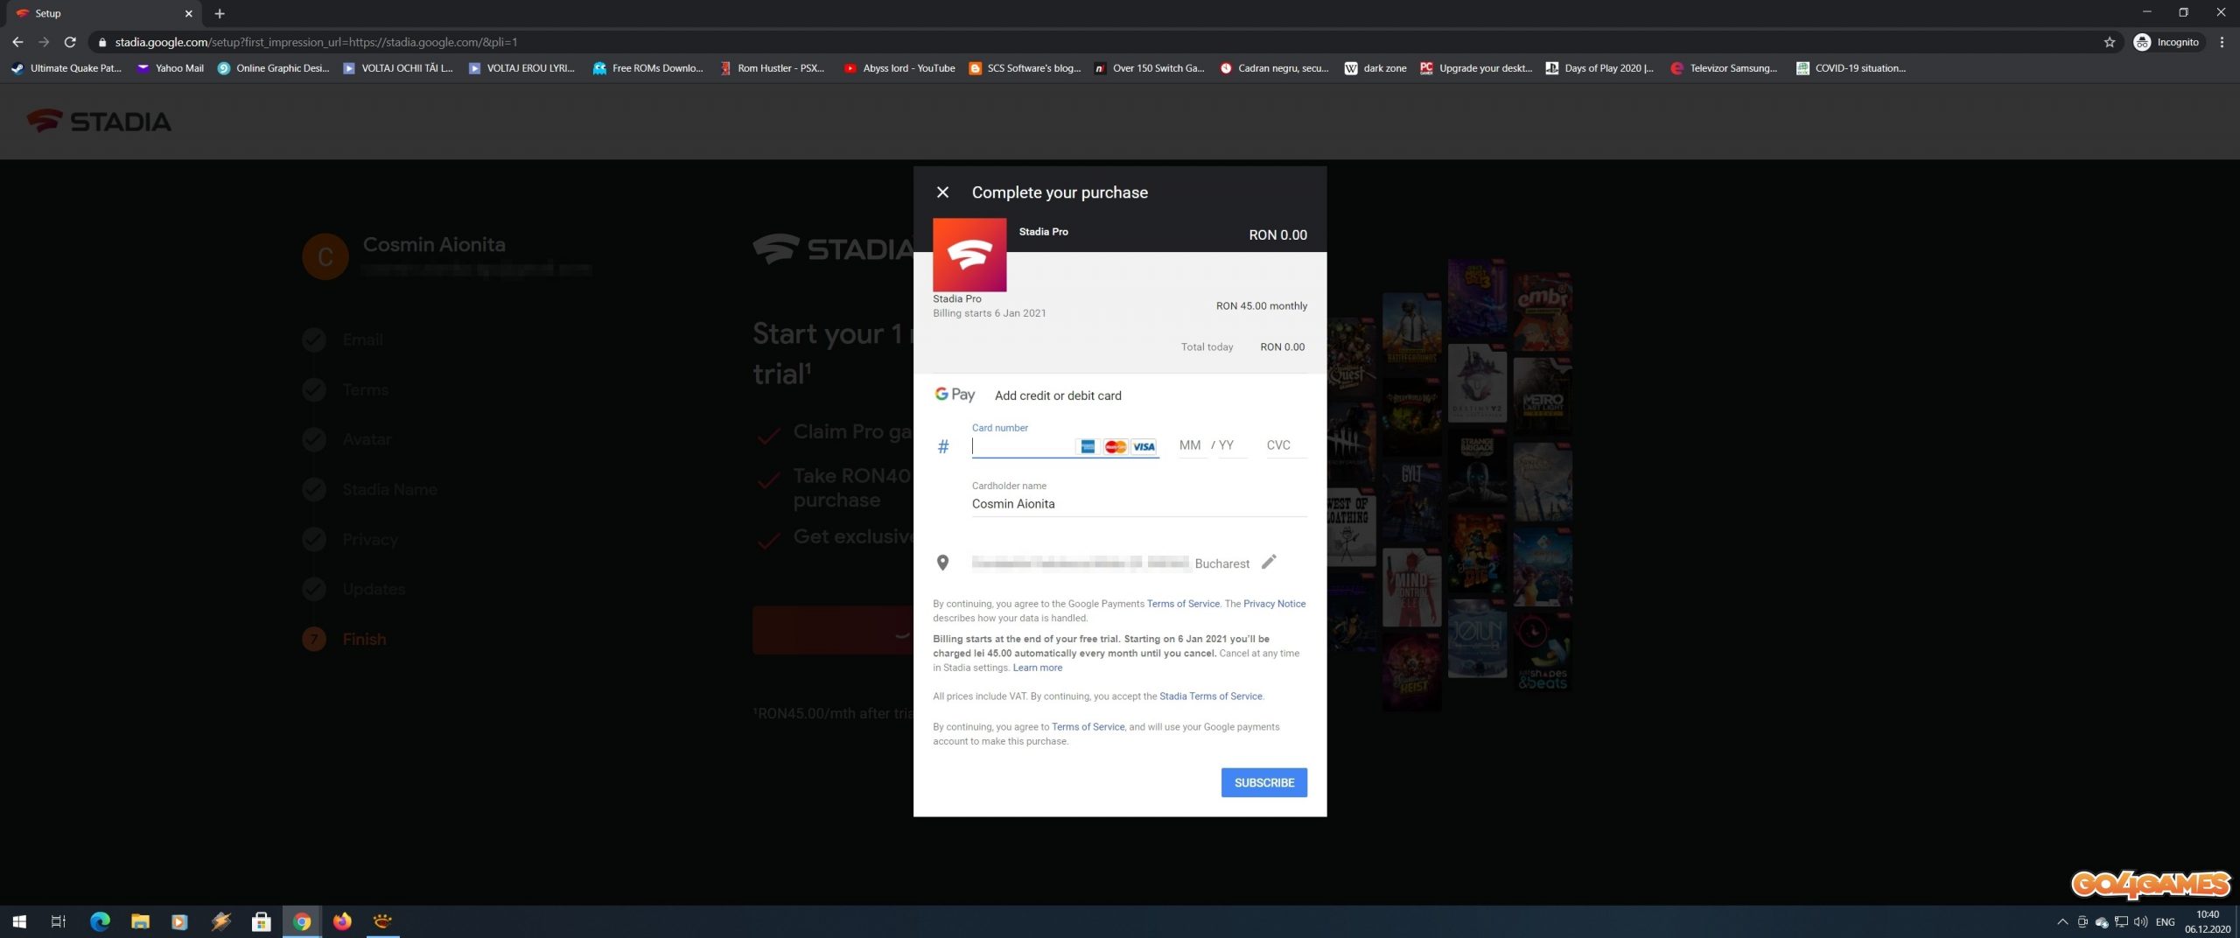Bookmark this page with the star icon

click(2109, 42)
